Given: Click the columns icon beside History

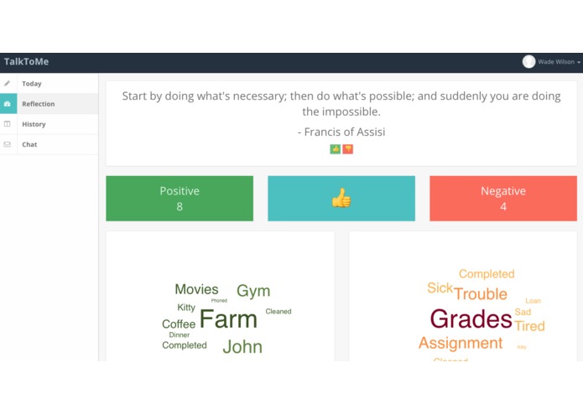Looking at the screenshot, I should [7, 124].
